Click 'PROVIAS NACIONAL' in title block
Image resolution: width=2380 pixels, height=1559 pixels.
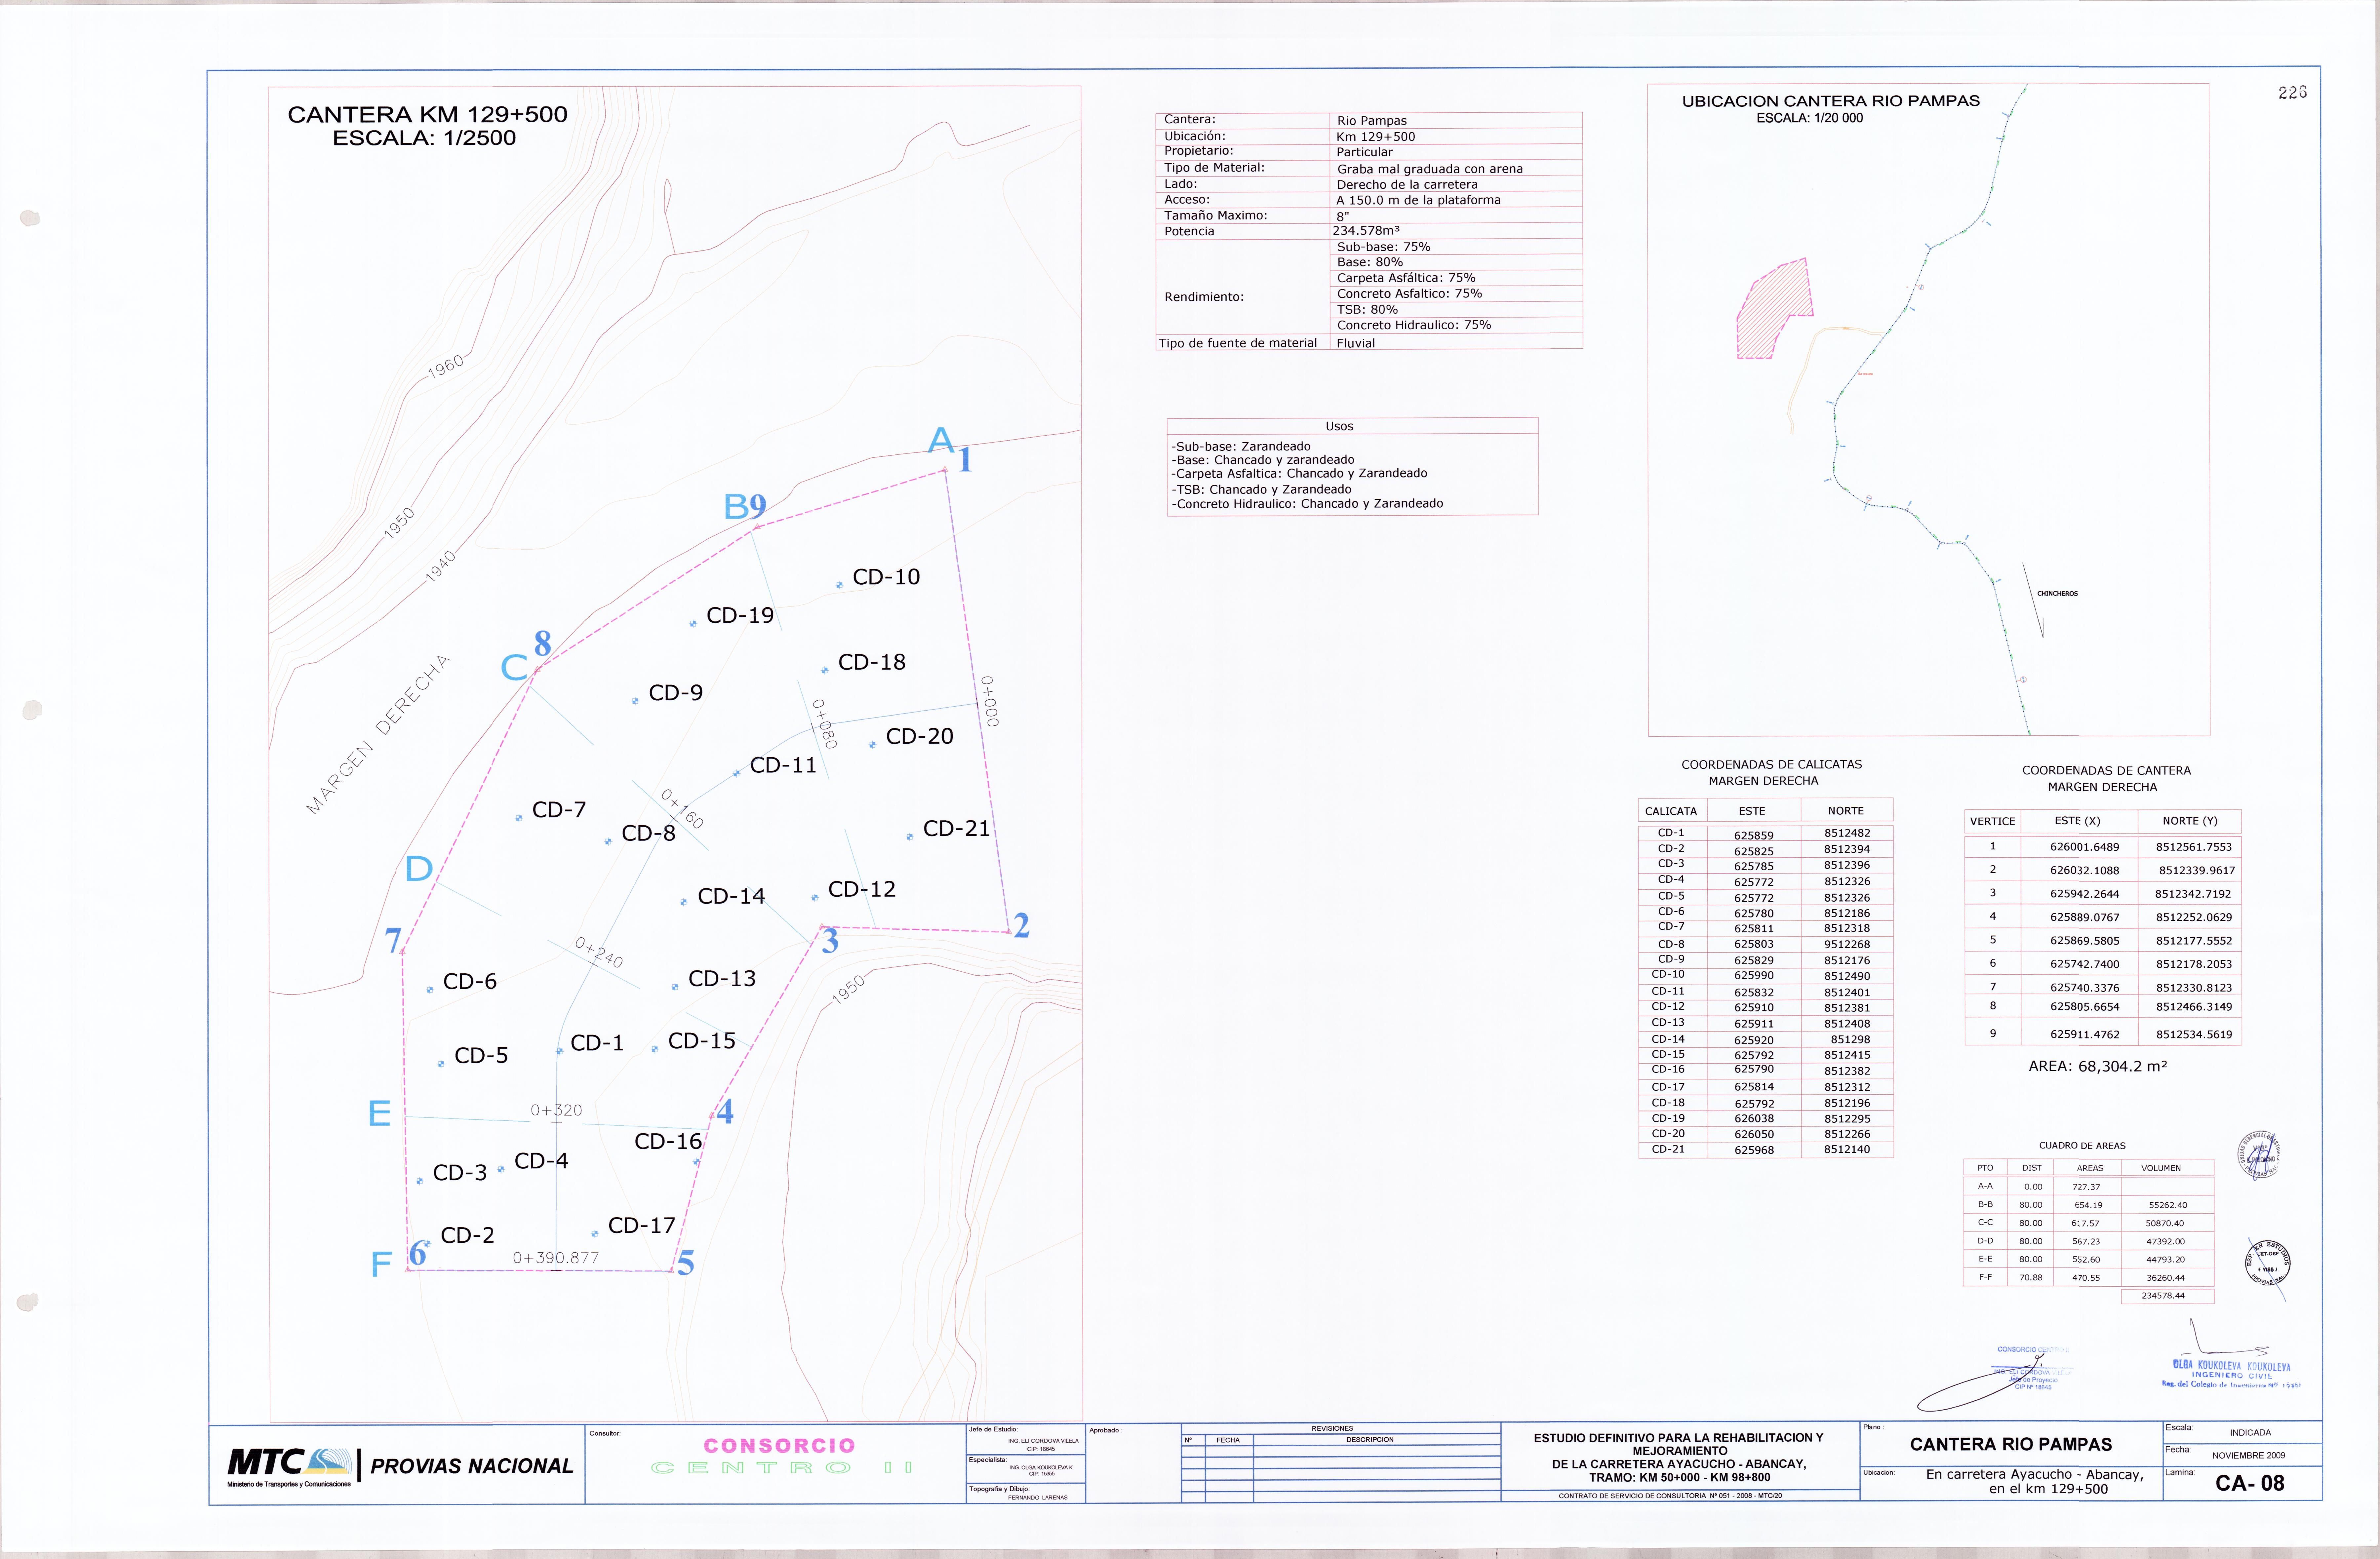[x=472, y=1466]
